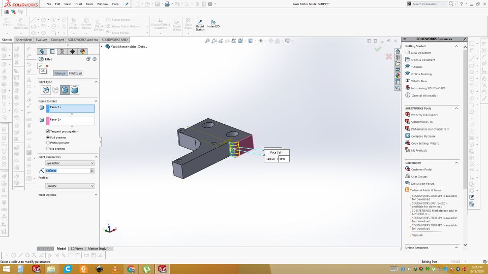The height and width of the screenshot is (274, 488).
Task: Open Circular profile dropdown
Action: pos(70,186)
